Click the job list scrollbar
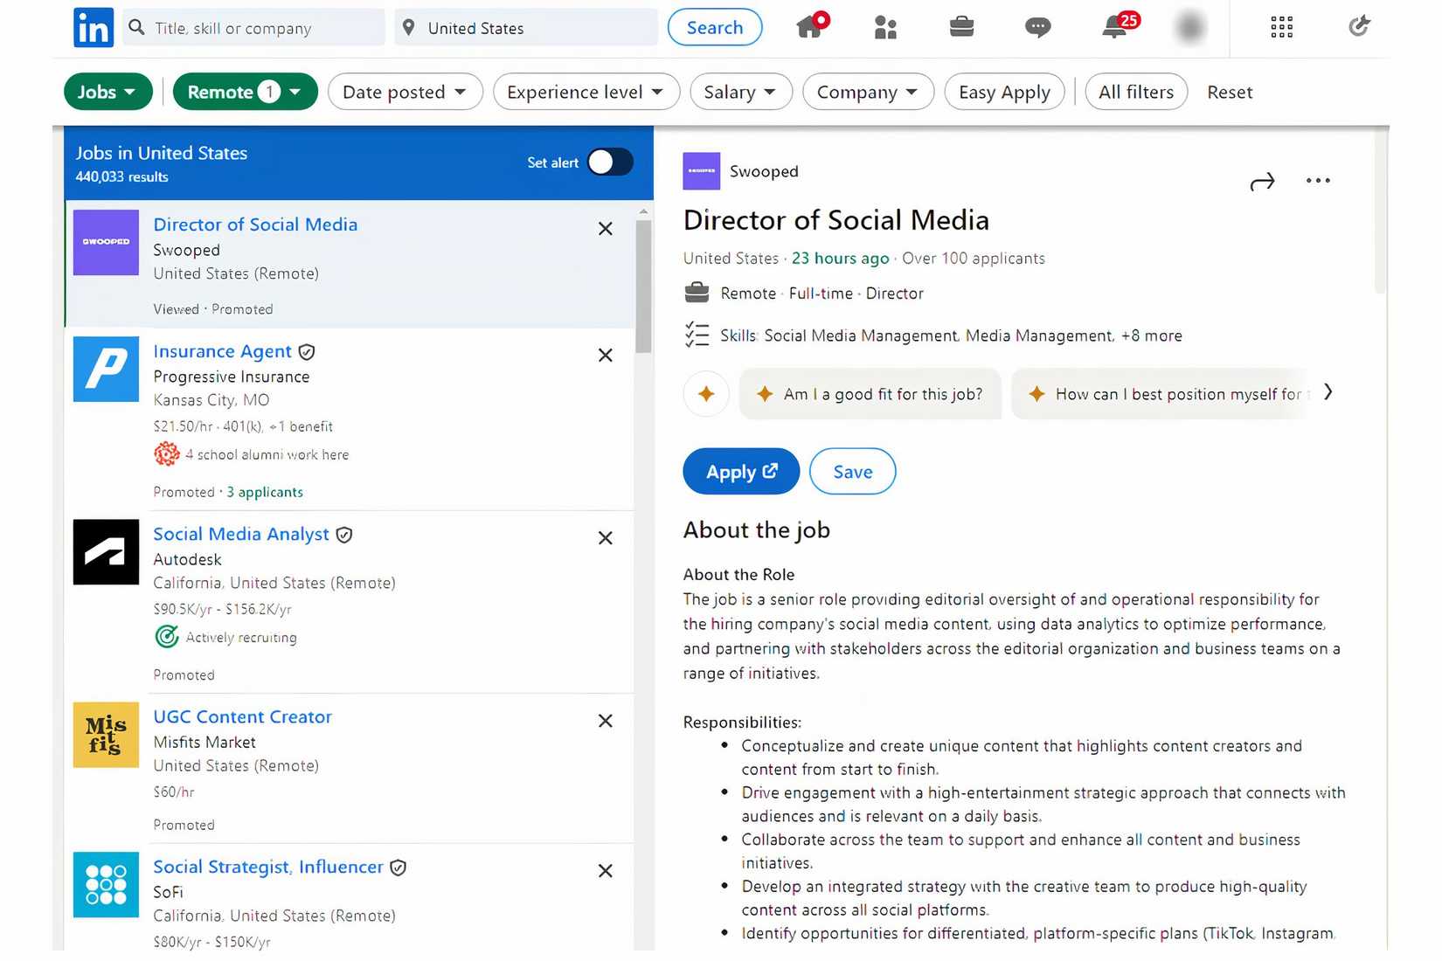 pos(643,286)
